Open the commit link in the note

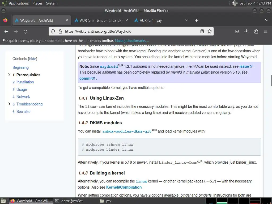86,78
